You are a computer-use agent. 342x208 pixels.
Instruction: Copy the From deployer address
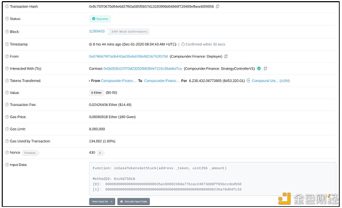(x=226, y=56)
